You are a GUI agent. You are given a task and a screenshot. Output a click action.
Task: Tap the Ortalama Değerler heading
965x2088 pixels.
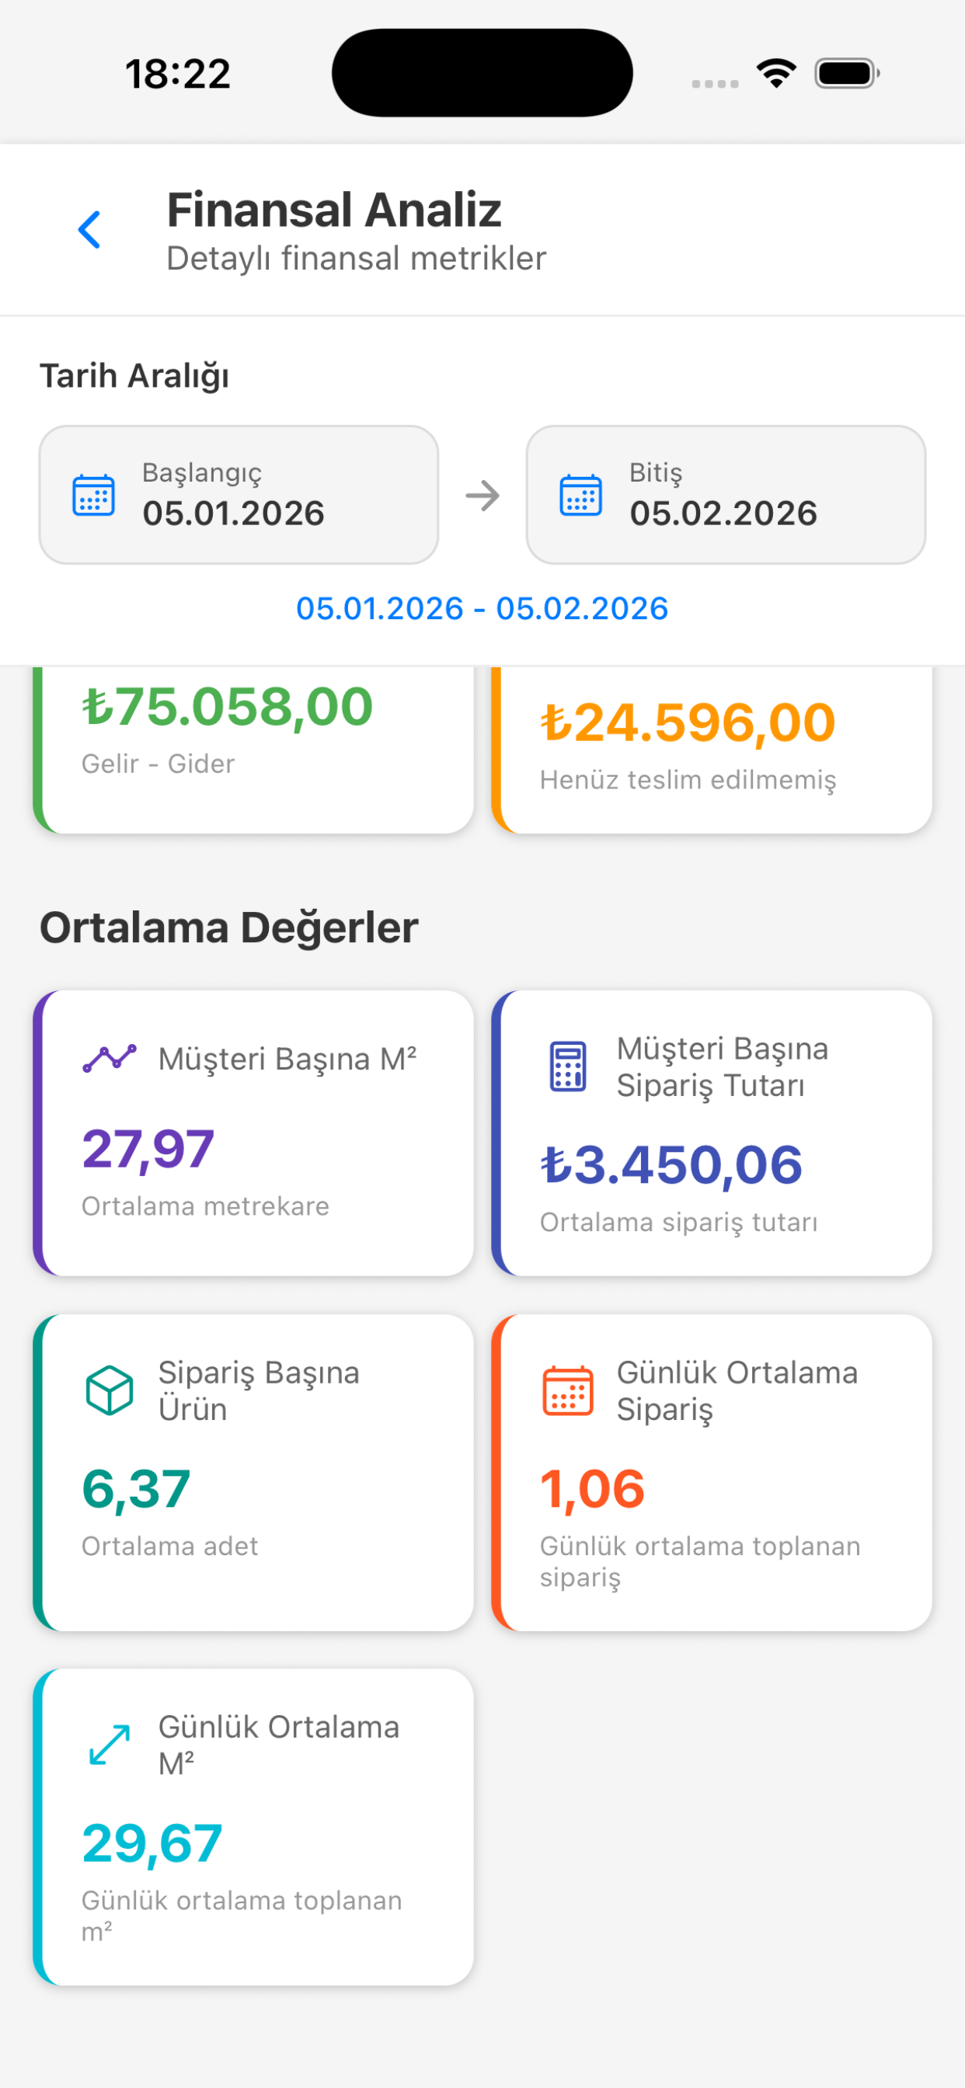coord(228,927)
